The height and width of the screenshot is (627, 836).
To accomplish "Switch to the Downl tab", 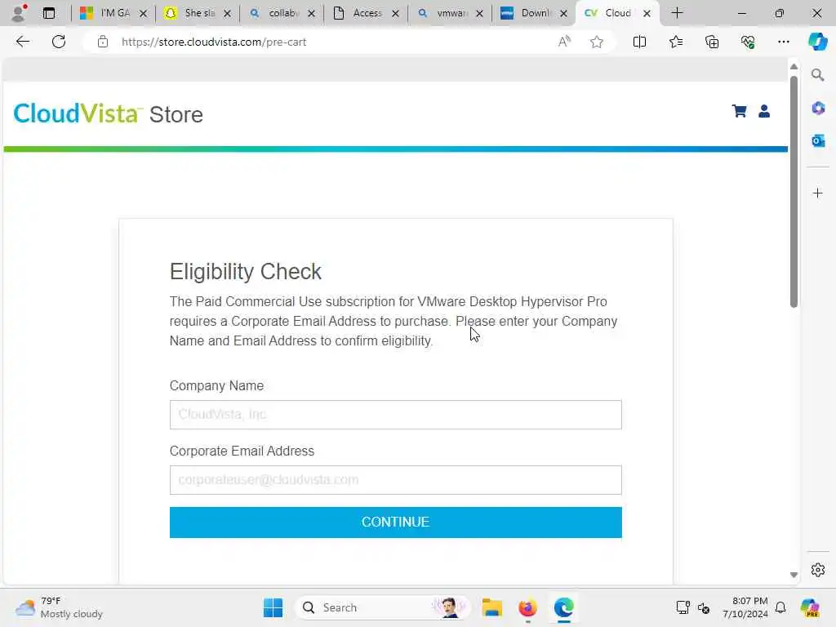I will [533, 13].
